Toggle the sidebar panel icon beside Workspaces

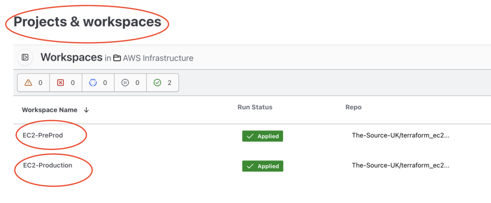click(25, 57)
